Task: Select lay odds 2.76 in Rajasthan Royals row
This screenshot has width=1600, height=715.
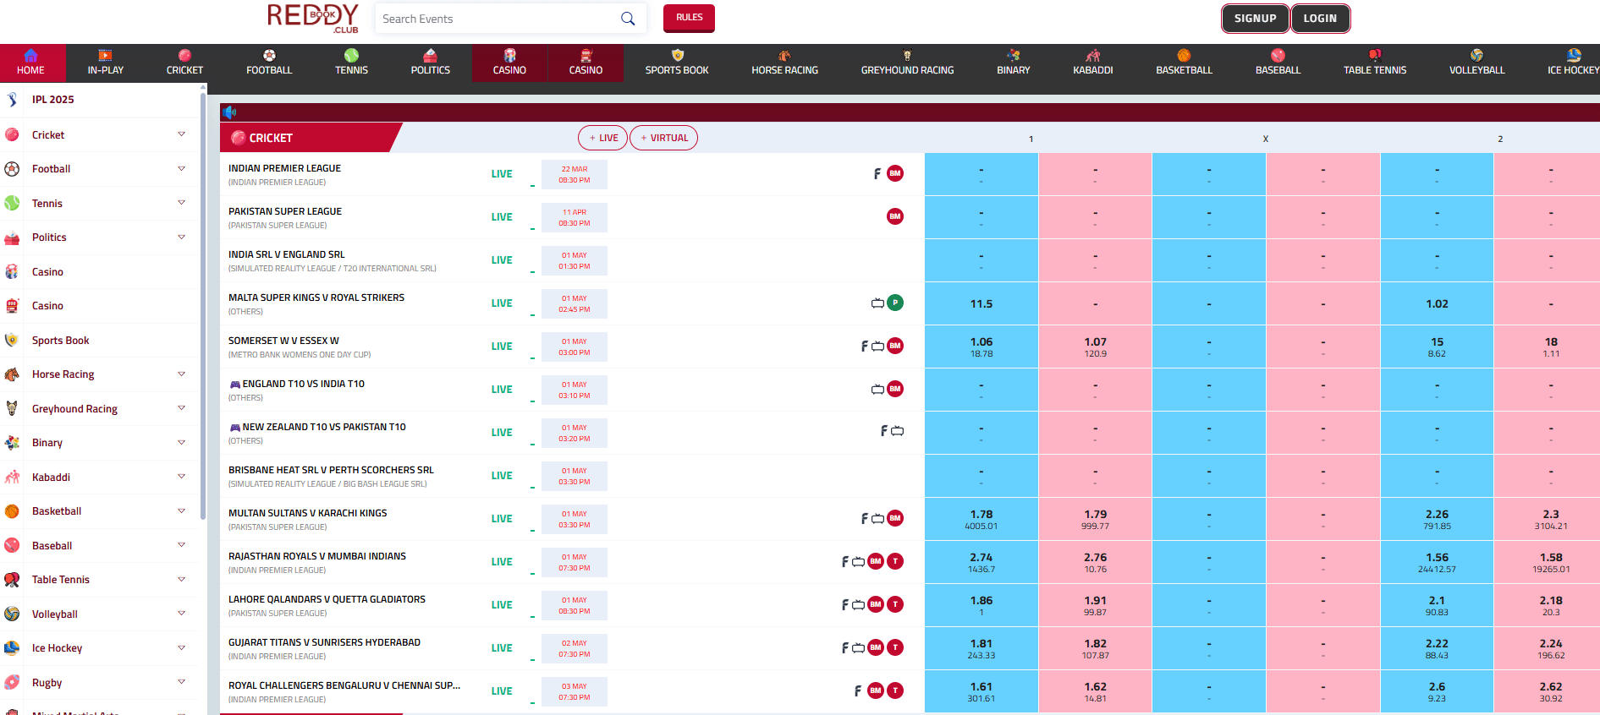Action: [x=1095, y=562]
